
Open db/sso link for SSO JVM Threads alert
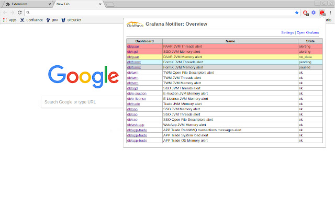point(132,114)
